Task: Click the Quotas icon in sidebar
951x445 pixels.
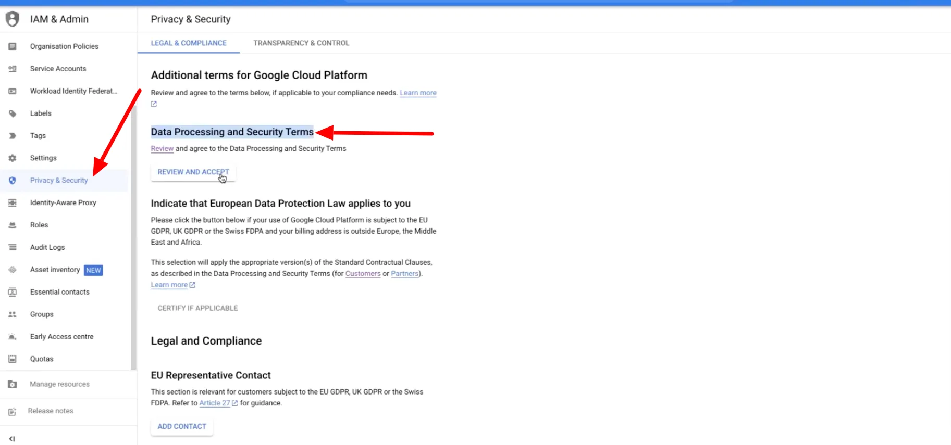Action: [13, 359]
